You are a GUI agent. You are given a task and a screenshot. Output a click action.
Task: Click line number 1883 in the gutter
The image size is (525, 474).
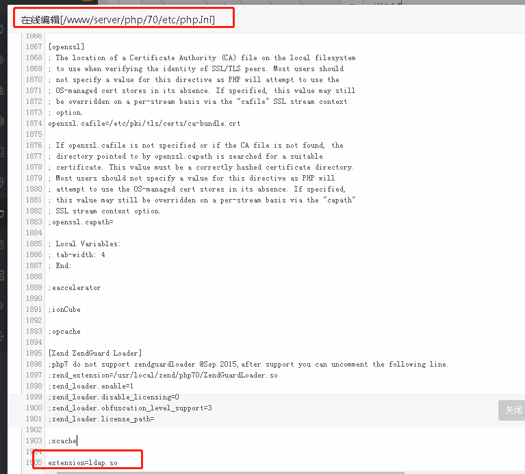click(x=34, y=222)
